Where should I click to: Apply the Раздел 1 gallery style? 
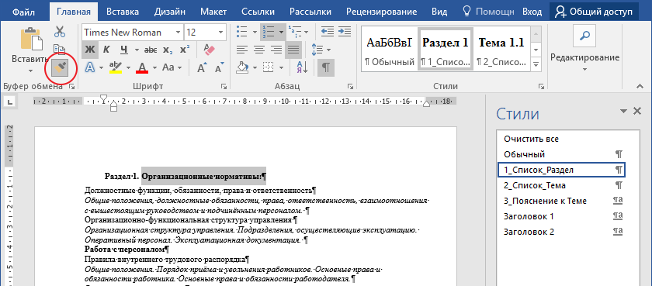(446, 50)
